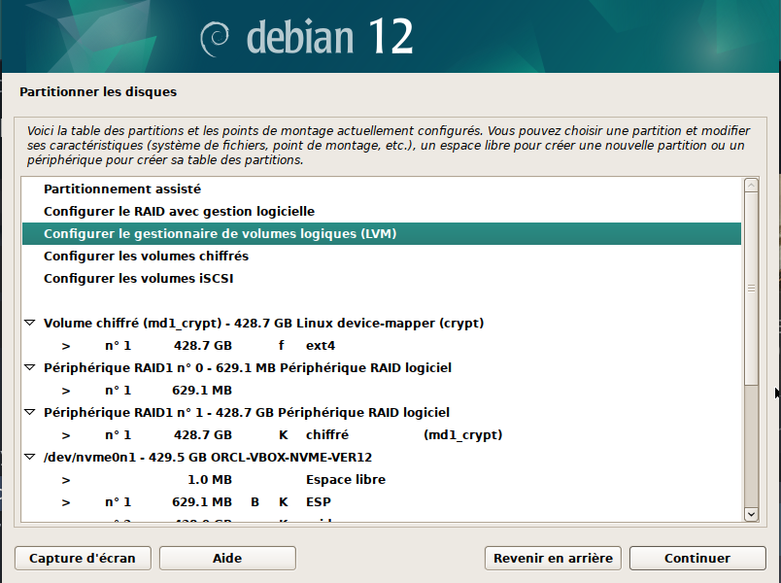Click the arrow marker on Espace libre row
Screen dimensions: 781x583
[66, 480]
